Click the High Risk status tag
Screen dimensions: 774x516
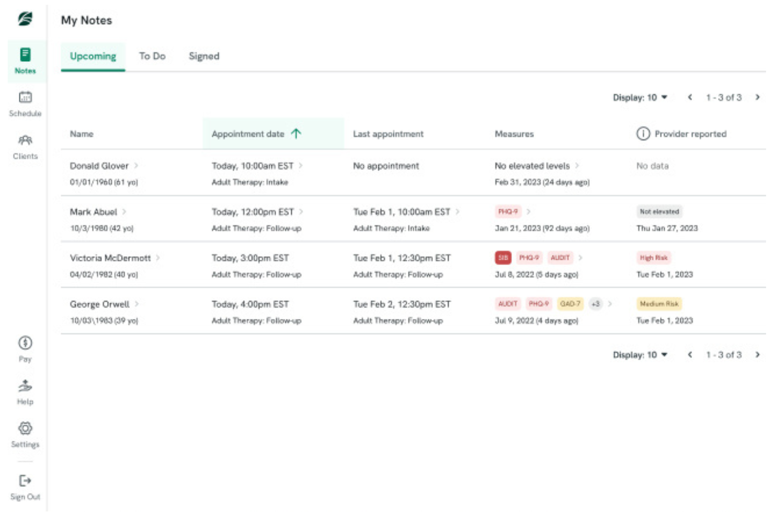(x=654, y=258)
